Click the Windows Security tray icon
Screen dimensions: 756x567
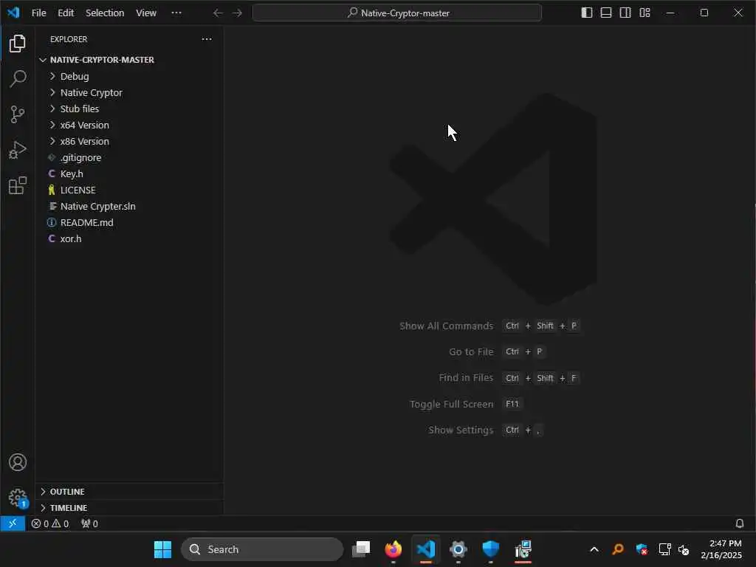pyautogui.click(x=642, y=549)
